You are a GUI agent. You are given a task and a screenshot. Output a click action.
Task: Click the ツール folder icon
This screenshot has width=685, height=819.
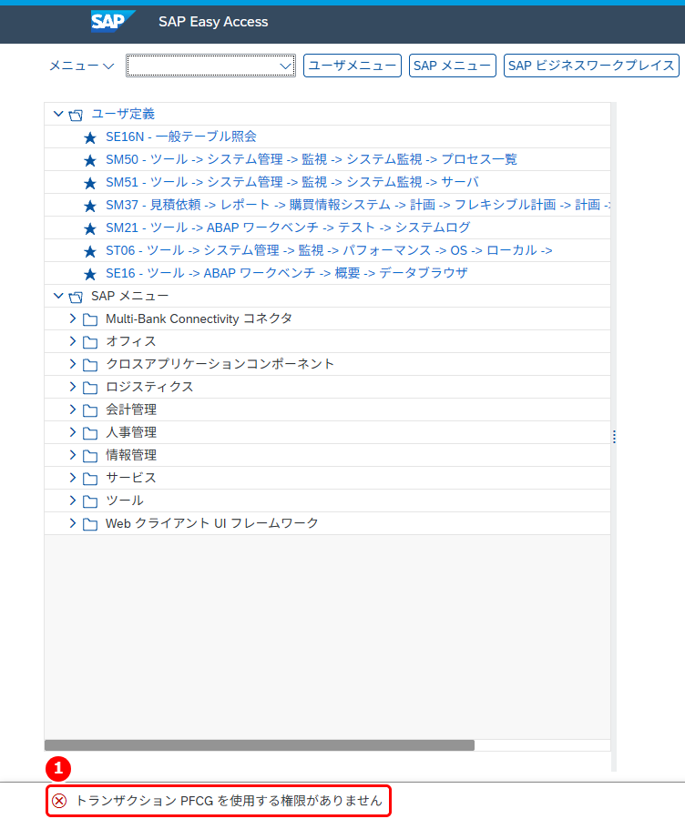tap(90, 501)
